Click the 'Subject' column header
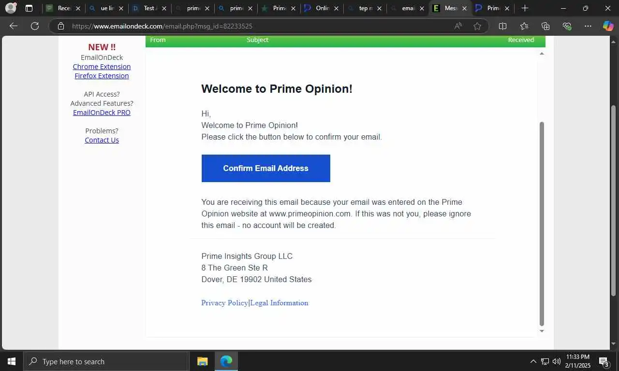The height and width of the screenshot is (371, 619). point(257,40)
